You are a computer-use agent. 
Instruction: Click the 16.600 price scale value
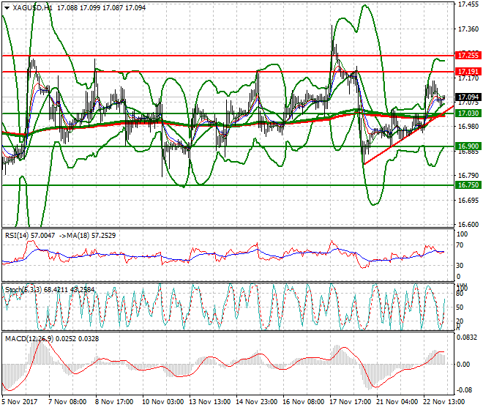pyautogui.click(x=468, y=224)
